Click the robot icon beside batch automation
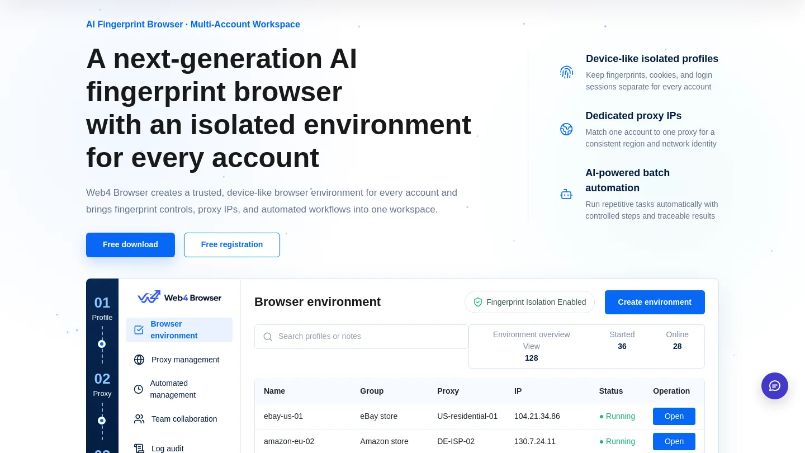The width and height of the screenshot is (805, 453). tap(566, 194)
